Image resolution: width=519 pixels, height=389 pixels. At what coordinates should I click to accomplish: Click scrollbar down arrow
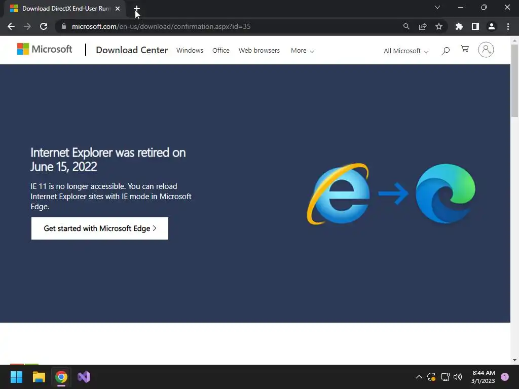514,360
